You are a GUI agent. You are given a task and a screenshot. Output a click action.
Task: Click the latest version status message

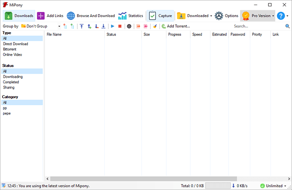click(x=49, y=186)
